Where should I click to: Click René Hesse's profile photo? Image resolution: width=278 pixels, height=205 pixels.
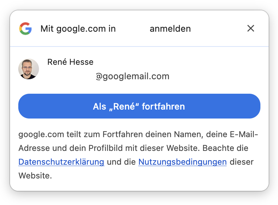[29, 69]
